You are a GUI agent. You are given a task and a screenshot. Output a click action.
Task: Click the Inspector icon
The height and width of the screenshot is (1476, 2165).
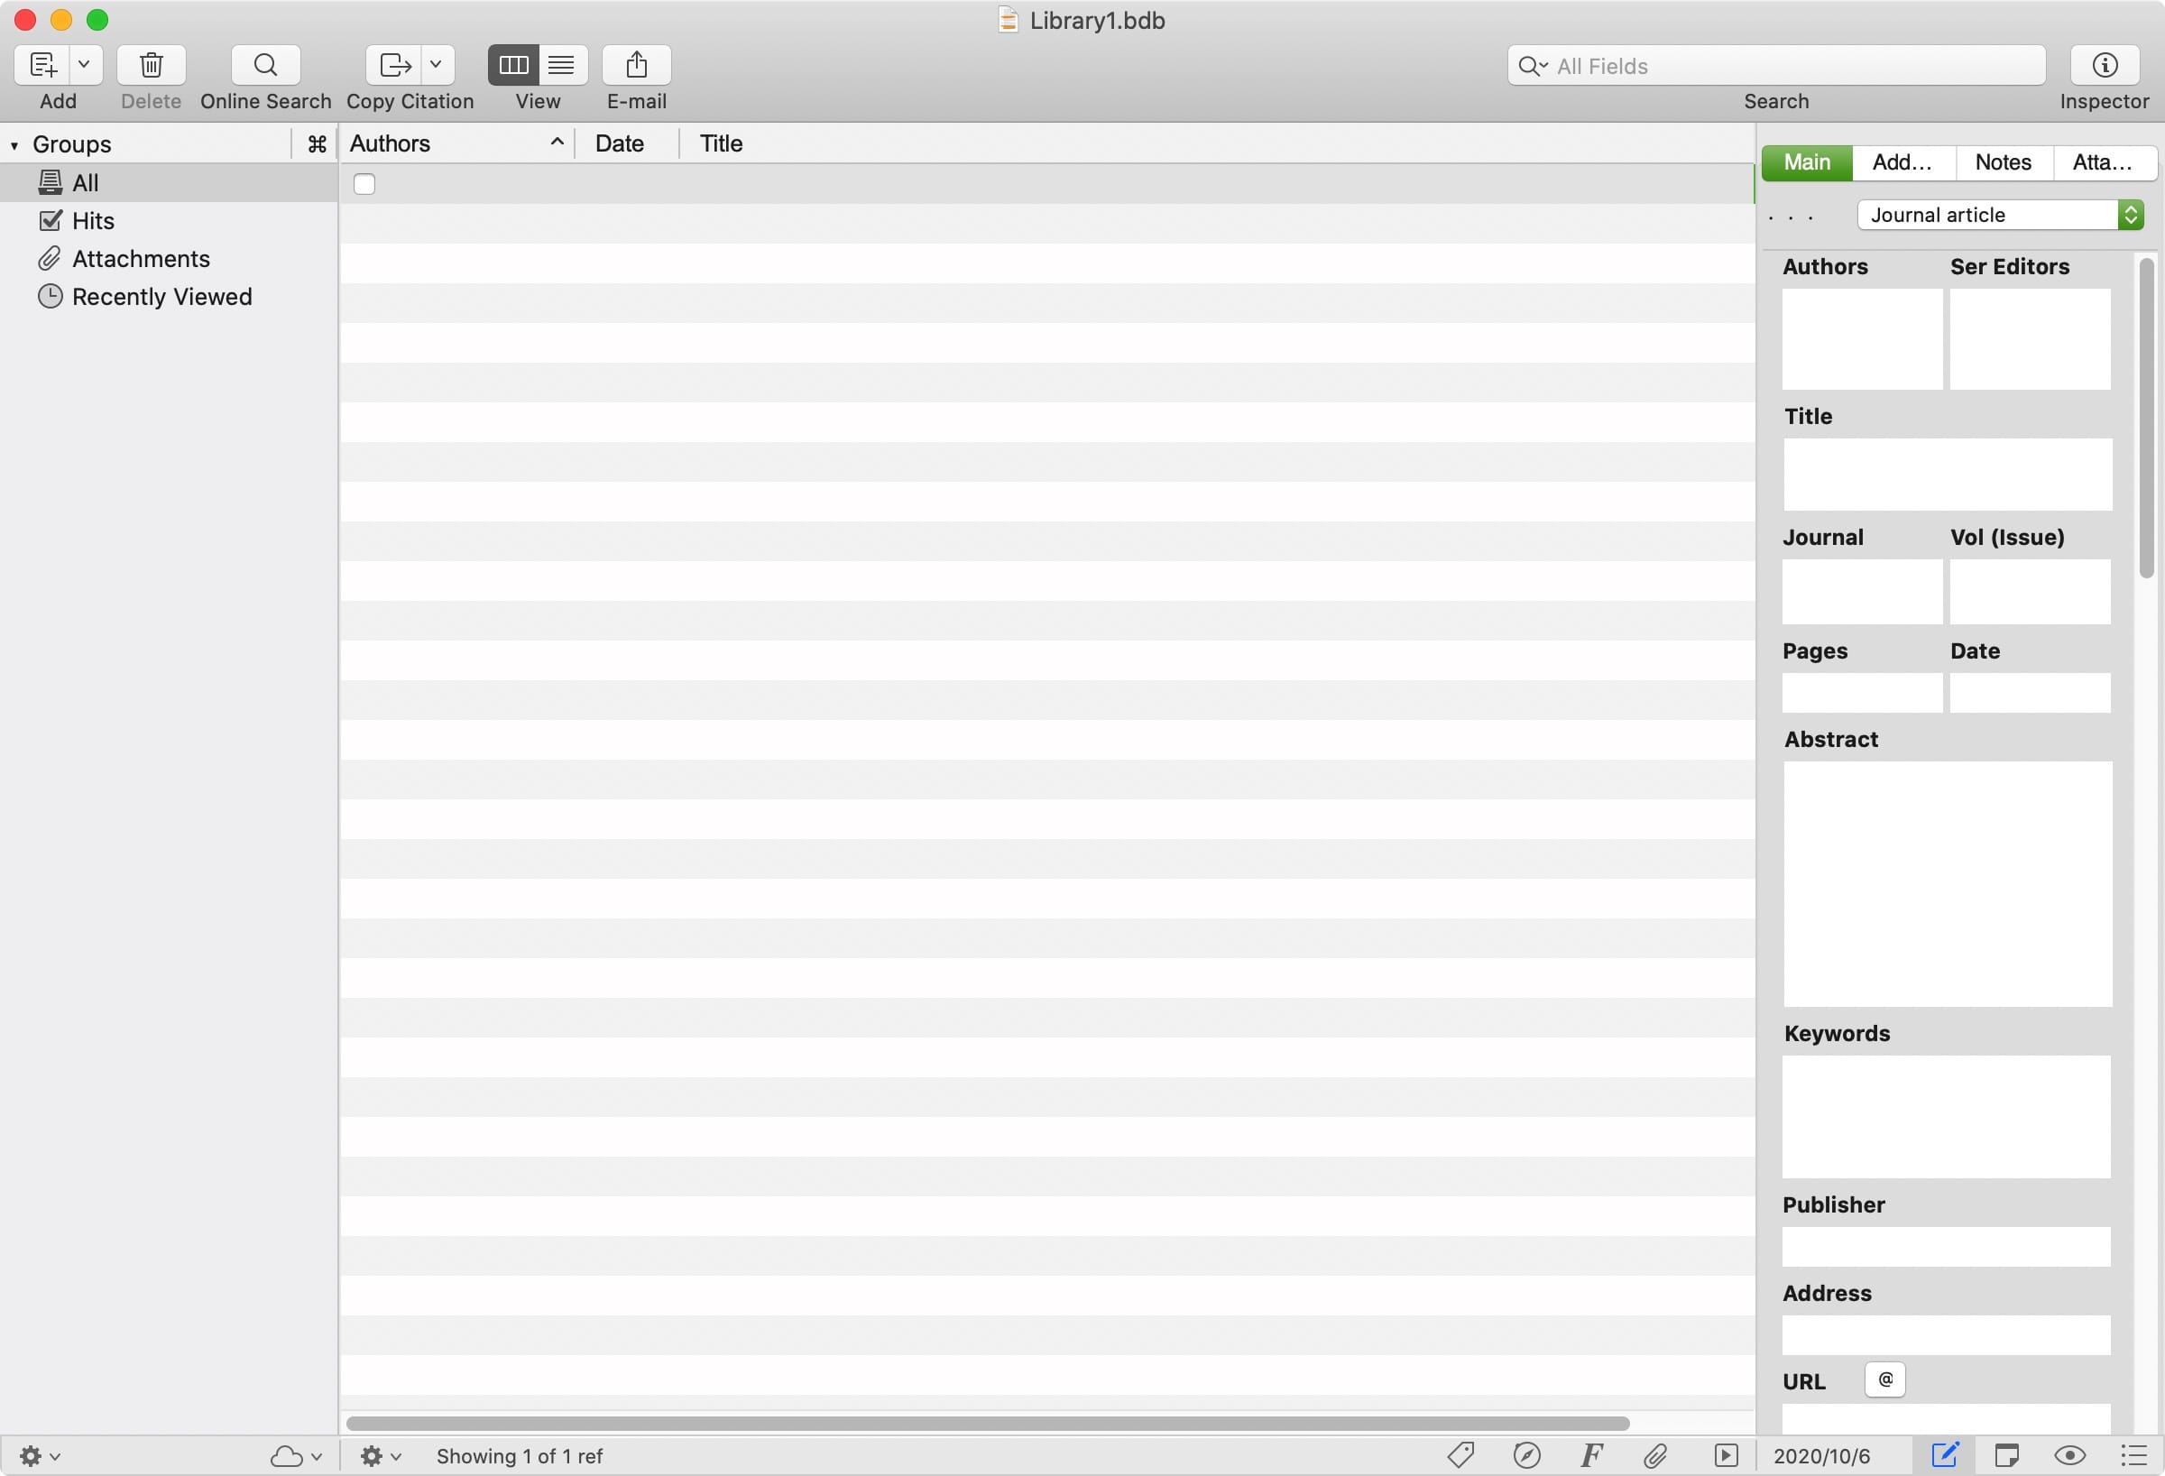point(2105,62)
